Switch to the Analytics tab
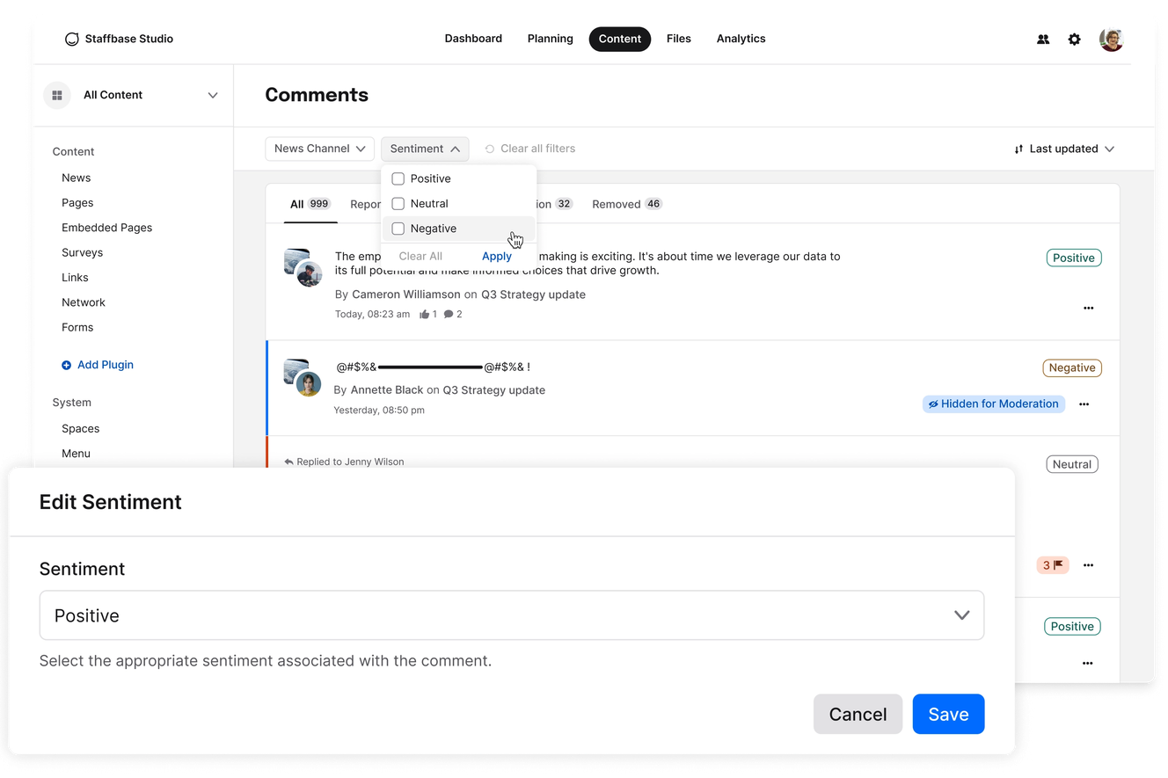Screen dimensions: 1168x778 pyautogui.click(x=741, y=38)
